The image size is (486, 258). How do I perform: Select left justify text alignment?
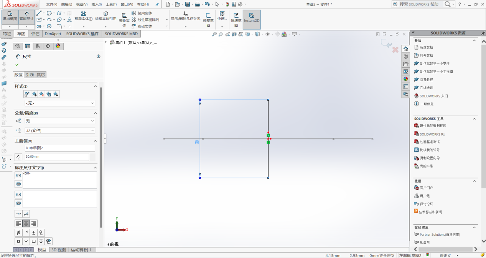(x=18, y=224)
